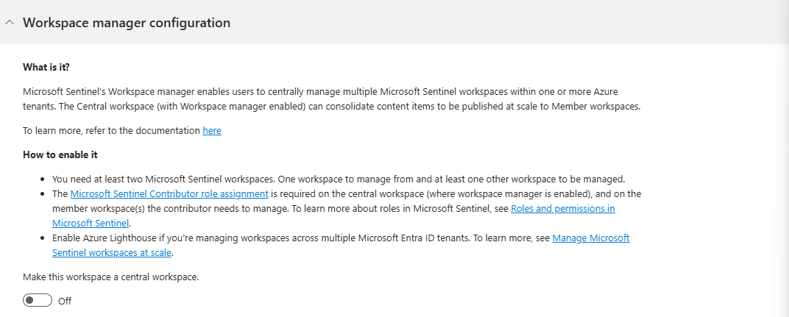Click "To learn more, refer to the documentation" text

coord(112,131)
